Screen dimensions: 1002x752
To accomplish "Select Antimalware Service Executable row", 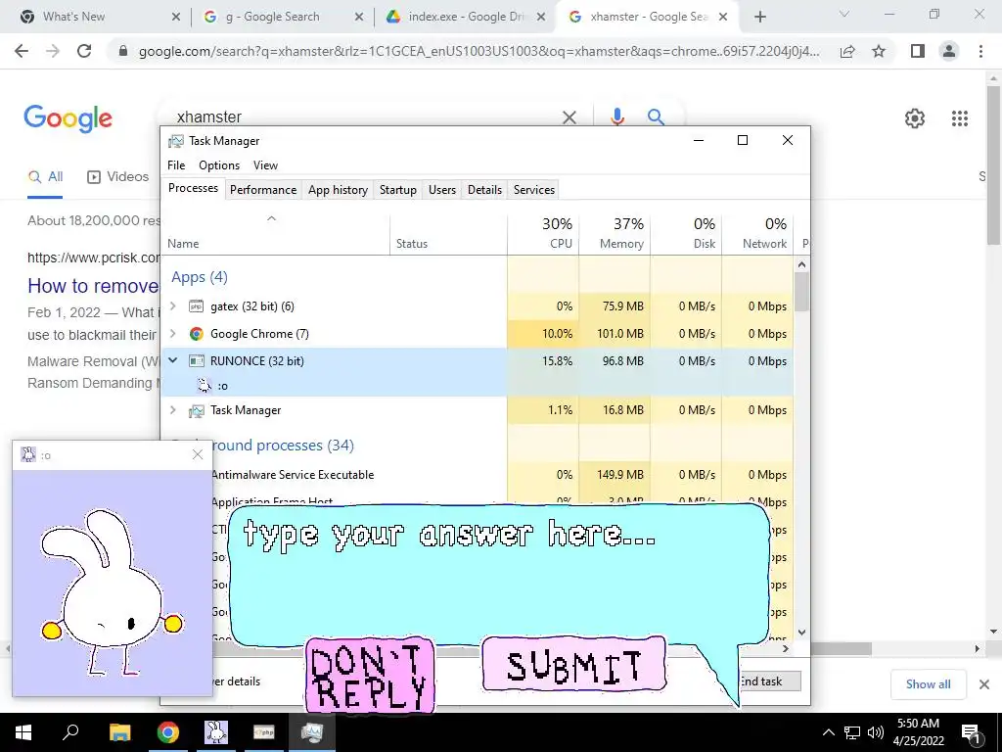I will [x=478, y=475].
